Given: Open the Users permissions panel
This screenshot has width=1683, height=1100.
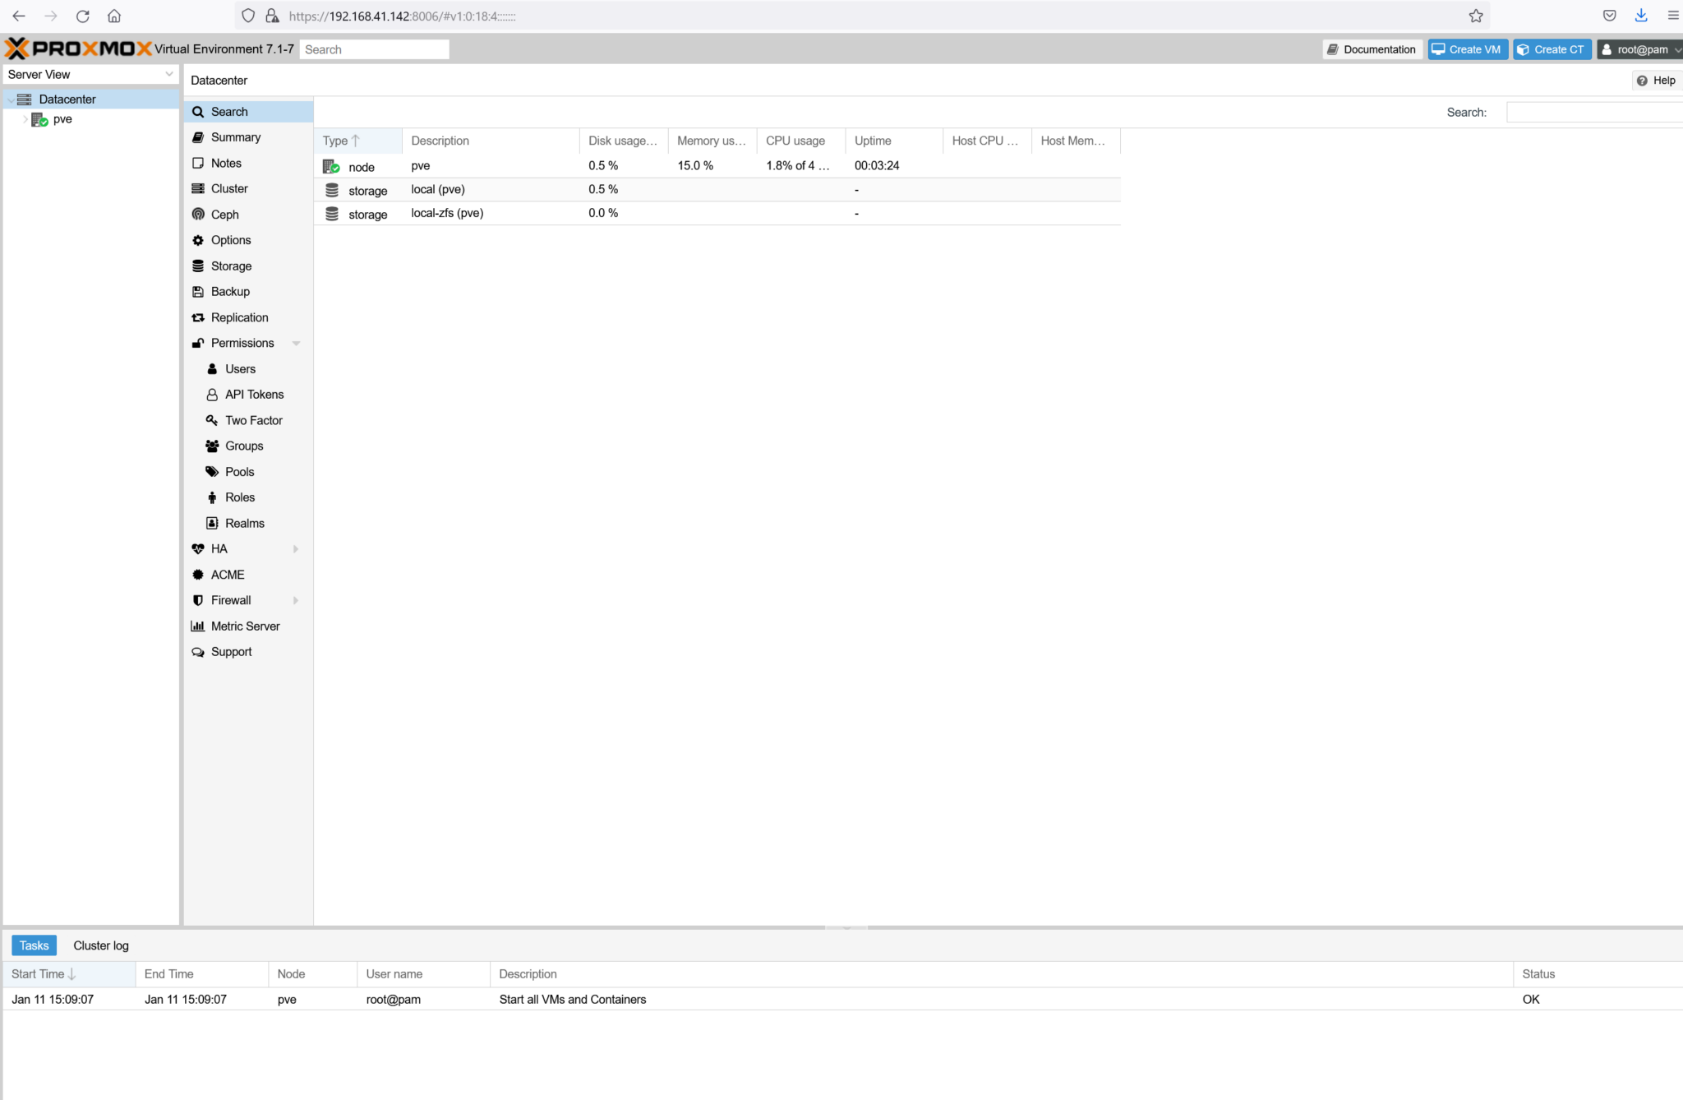Looking at the screenshot, I should [239, 368].
